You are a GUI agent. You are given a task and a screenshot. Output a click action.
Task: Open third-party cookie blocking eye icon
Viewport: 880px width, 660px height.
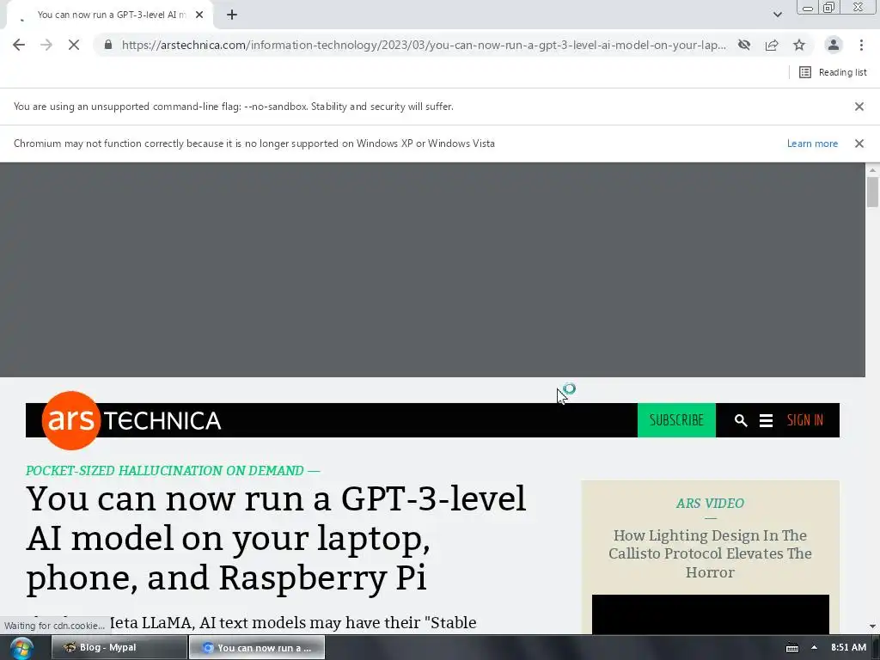tap(744, 45)
